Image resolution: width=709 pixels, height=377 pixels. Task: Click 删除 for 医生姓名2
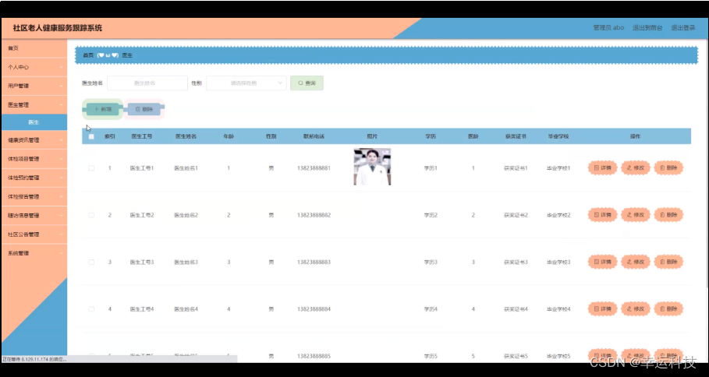tap(668, 215)
